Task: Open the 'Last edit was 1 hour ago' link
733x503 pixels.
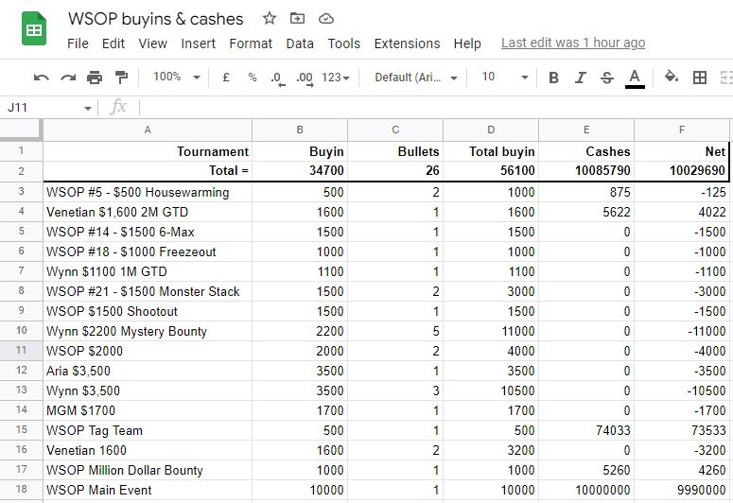Action: (573, 43)
